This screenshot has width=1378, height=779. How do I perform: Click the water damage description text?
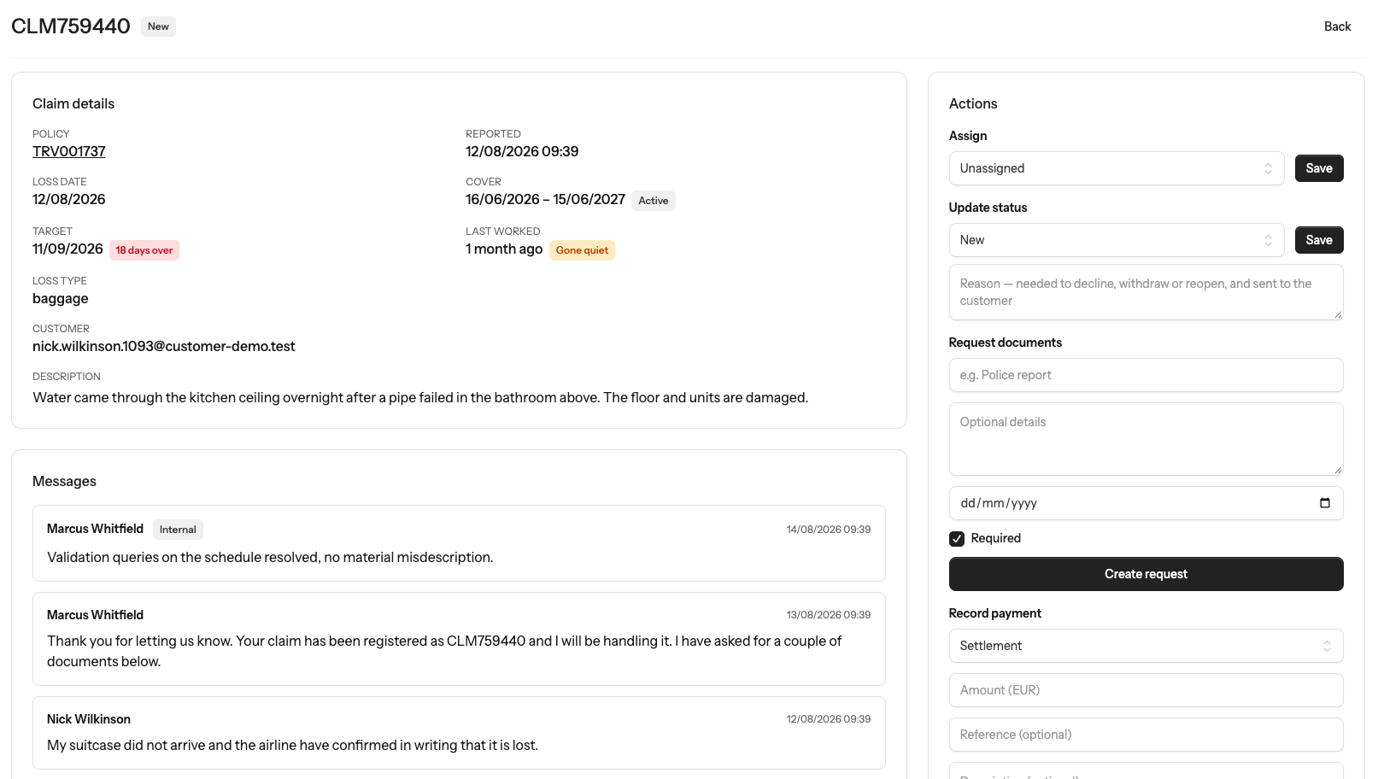tap(420, 397)
